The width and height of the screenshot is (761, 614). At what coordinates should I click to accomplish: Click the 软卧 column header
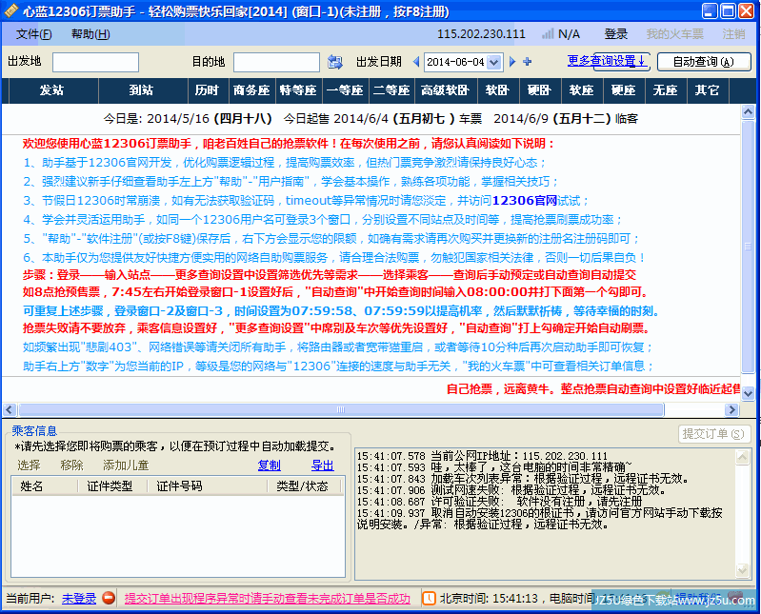497,90
